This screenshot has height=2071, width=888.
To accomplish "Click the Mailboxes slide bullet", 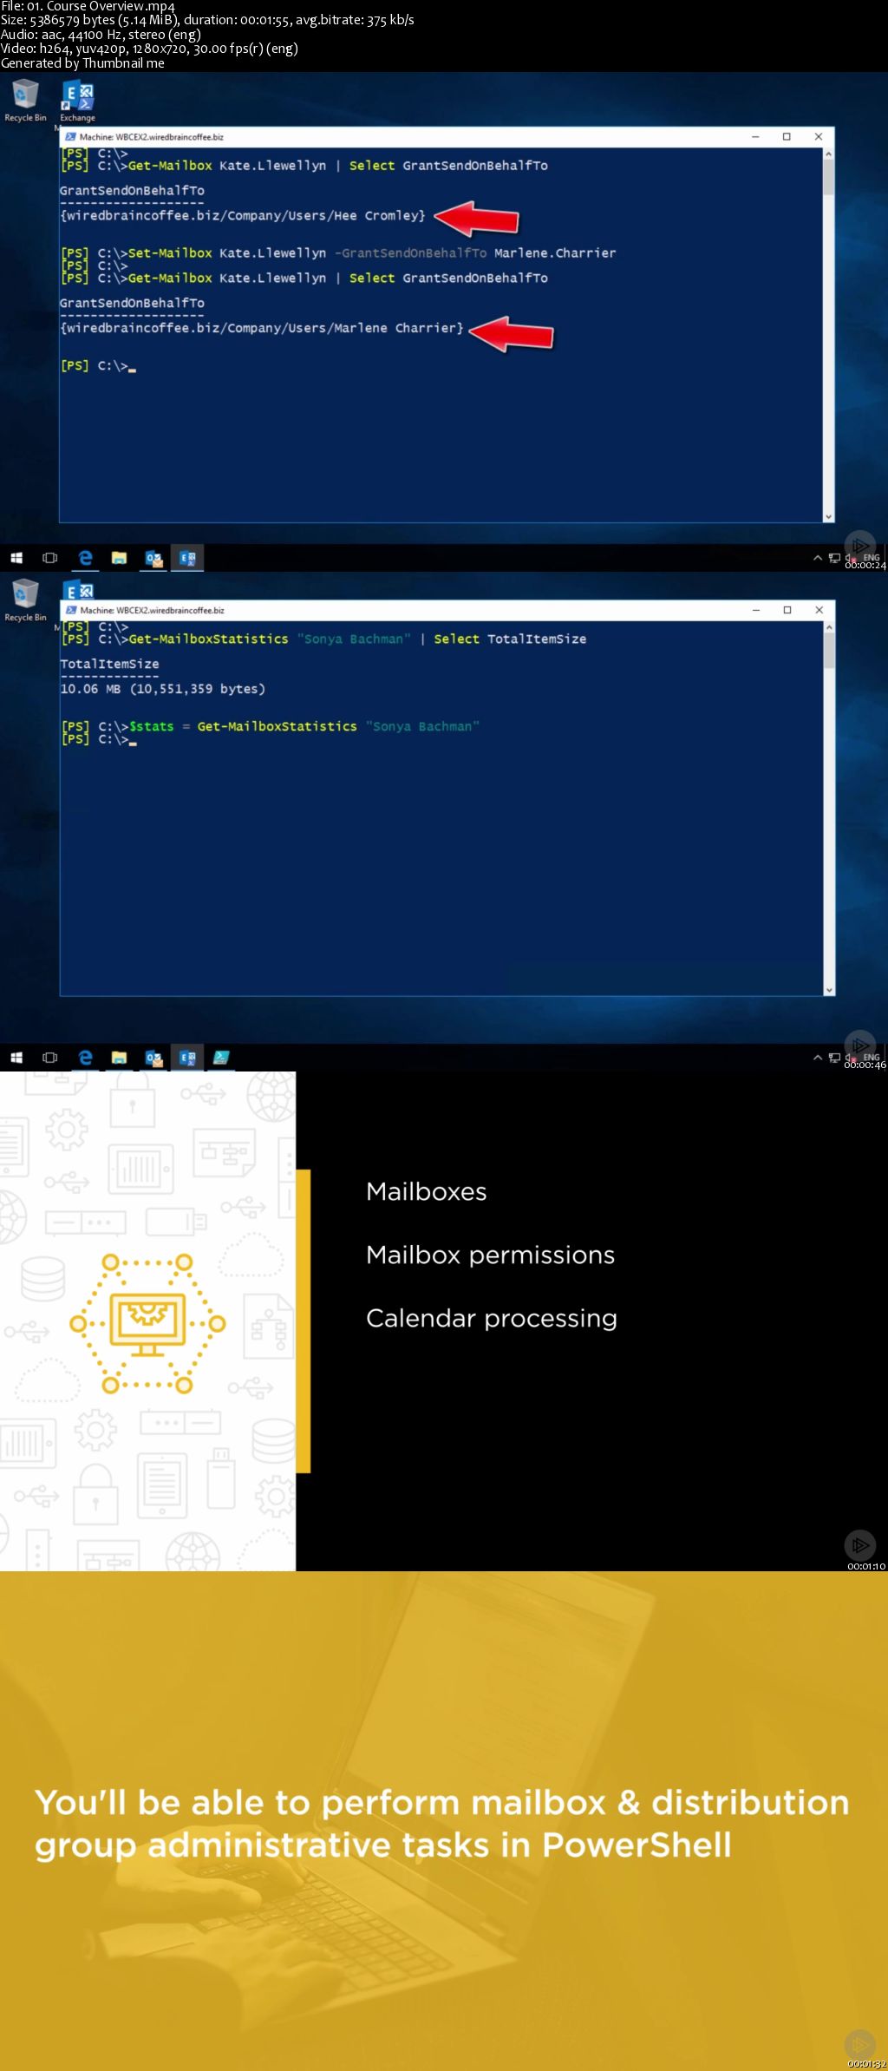I will pyautogui.click(x=426, y=1191).
